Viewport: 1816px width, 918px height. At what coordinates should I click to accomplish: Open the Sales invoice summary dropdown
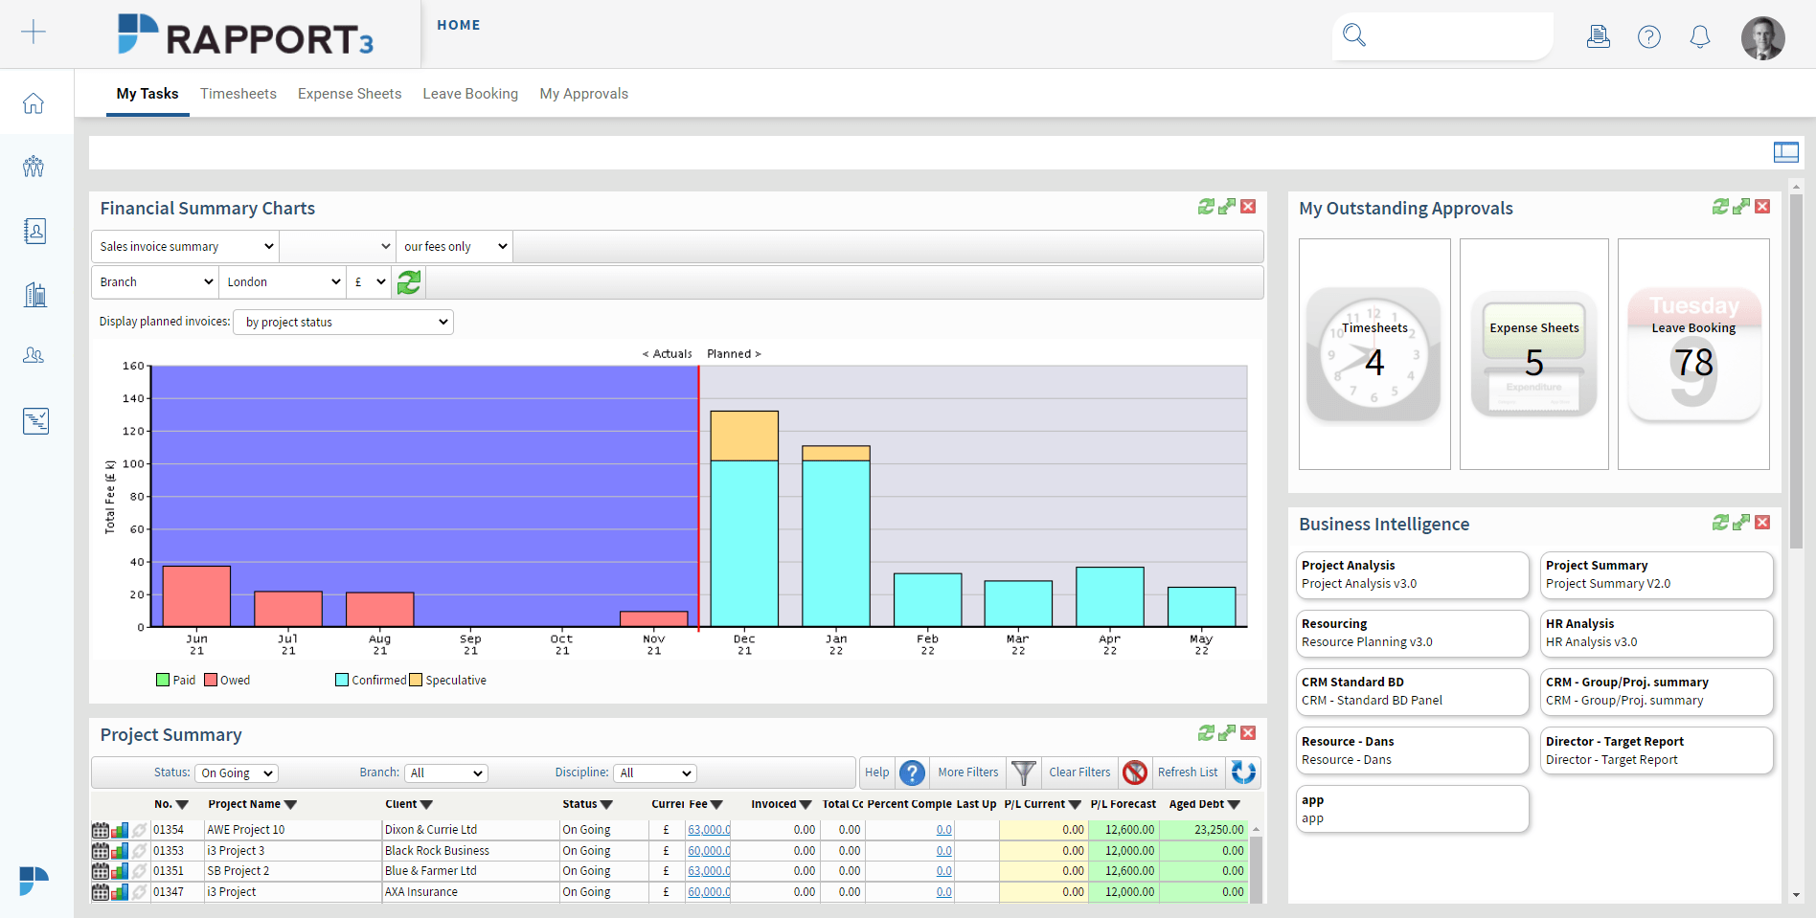click(x=184, y=246)
